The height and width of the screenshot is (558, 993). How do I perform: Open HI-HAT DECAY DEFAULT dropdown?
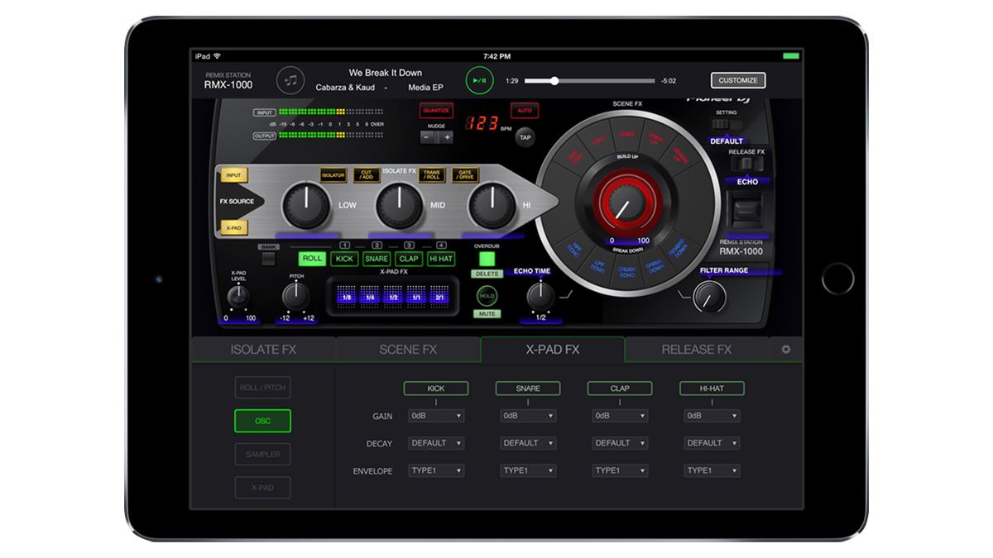click(712, 443)
